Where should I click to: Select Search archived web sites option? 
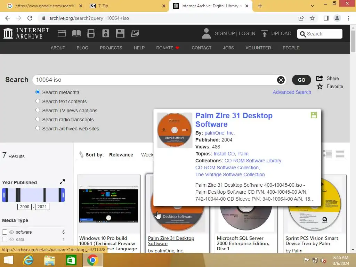(38, 128)
